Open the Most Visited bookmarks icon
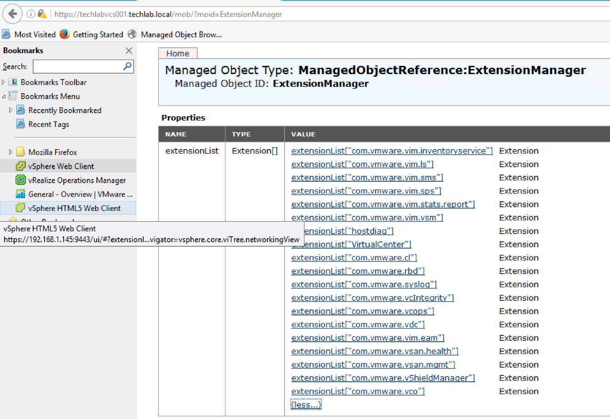This screenshot has width=610, height=419. (x=6, y=34)
